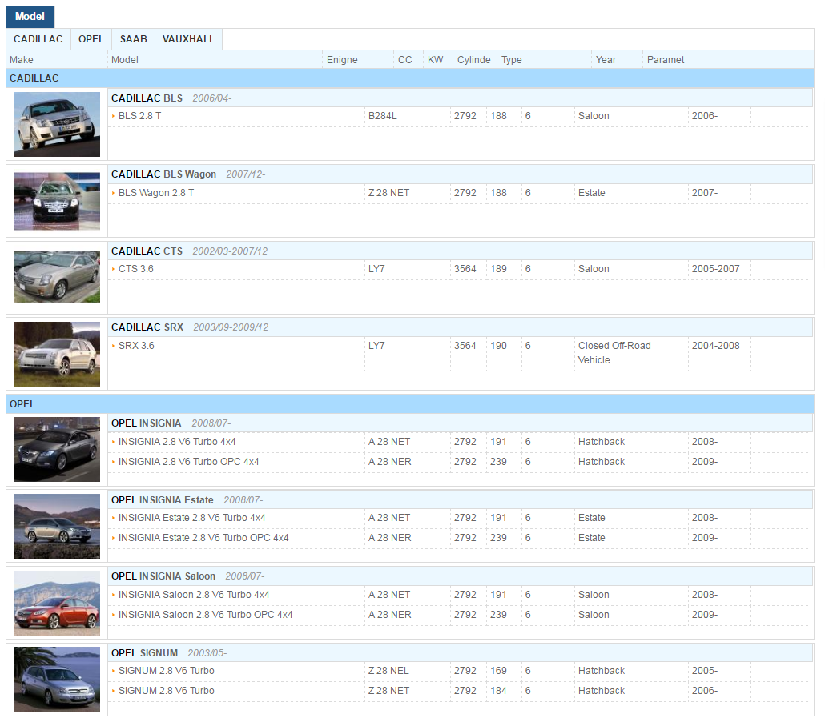This screenshot has height=718, width=825.
Task: View the red Opel Insignia Saloon image
Action: 57,603
